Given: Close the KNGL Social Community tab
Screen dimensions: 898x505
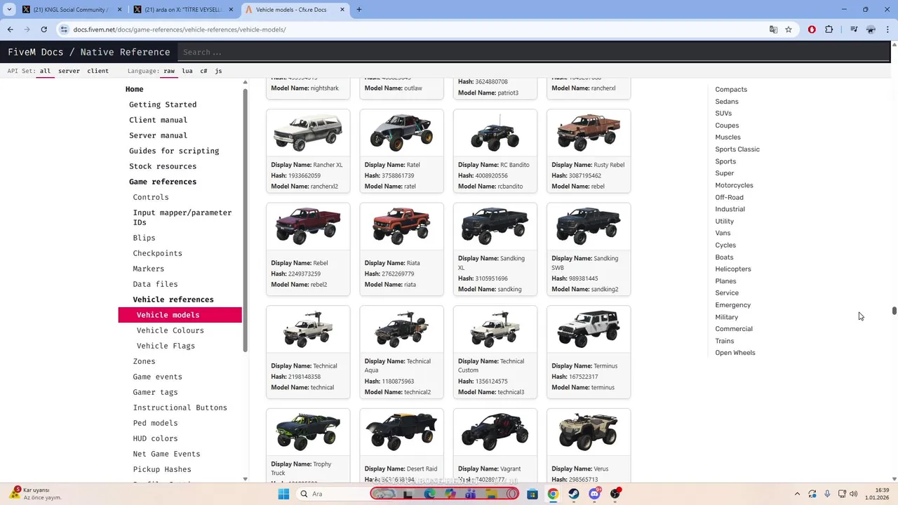Looking at the screenshot, I should (x=120, y=10).
